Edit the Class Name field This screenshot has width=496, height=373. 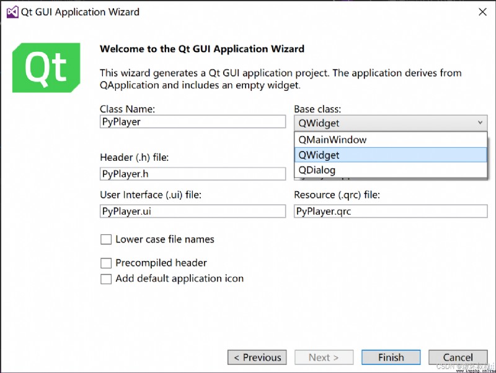point(193,122)
